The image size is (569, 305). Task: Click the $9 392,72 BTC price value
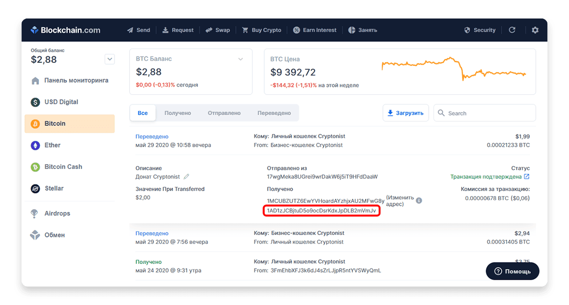point(293,72)
